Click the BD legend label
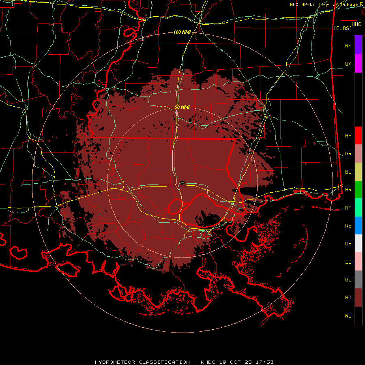This screenshot has height=365, width=365. (348, 172)
